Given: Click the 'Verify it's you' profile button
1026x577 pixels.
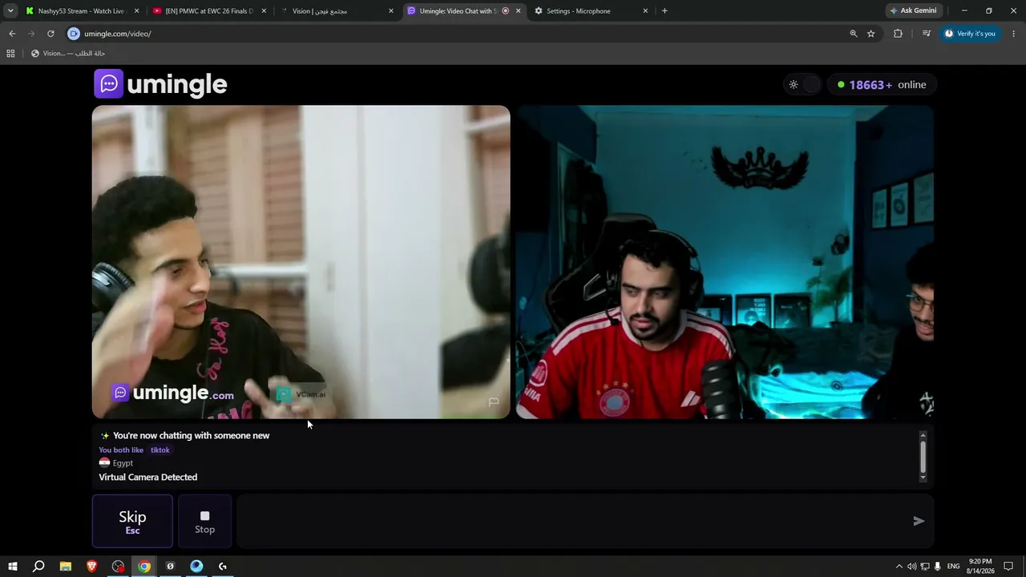Looking at the screenshot, I should point(970,34).
